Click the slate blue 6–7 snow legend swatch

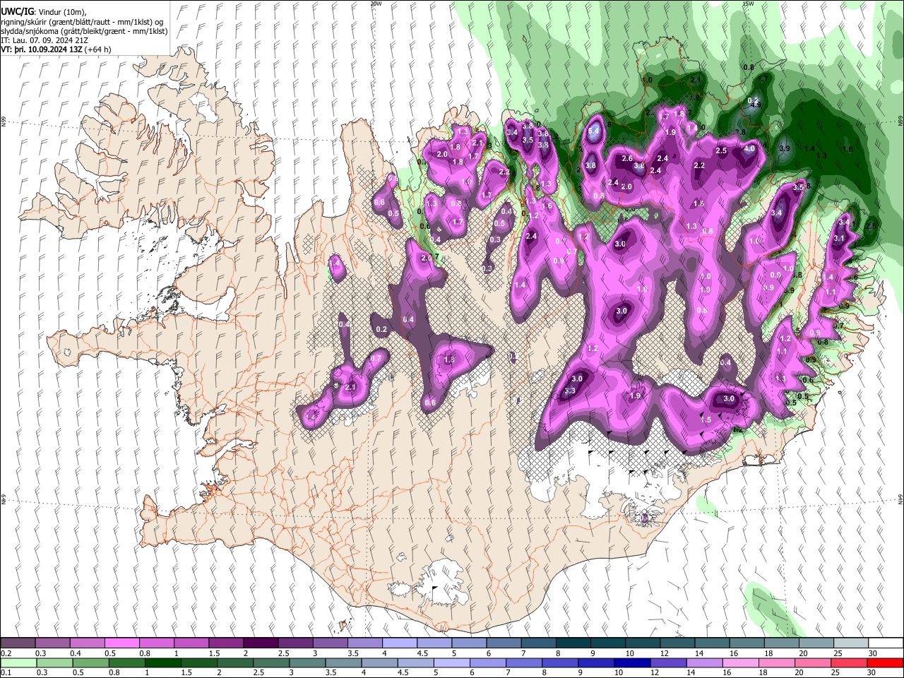point(503,643)
